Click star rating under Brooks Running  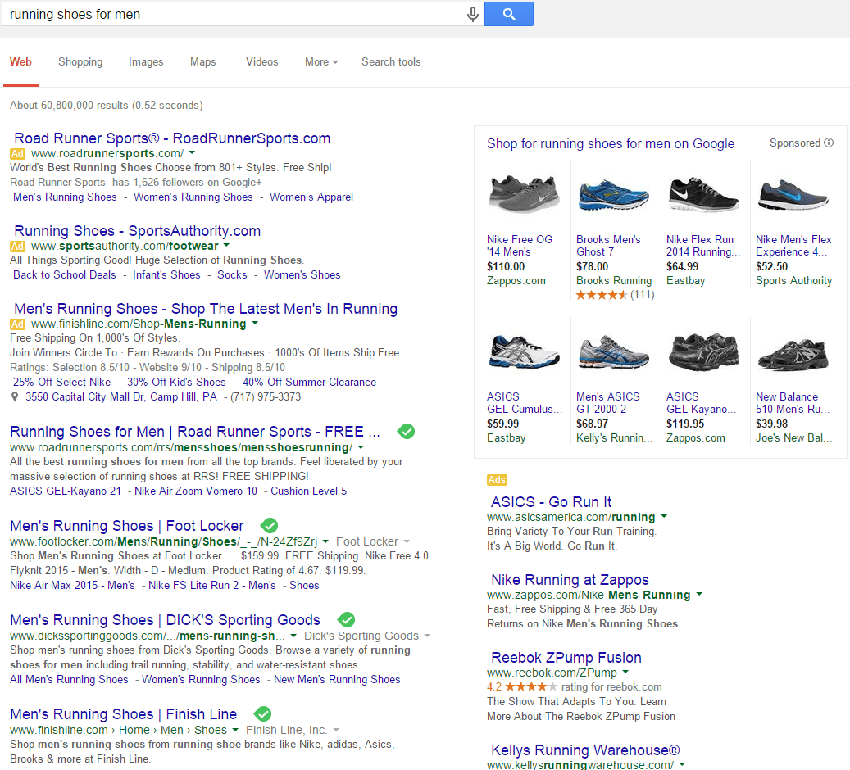click(x=602, y=295)
